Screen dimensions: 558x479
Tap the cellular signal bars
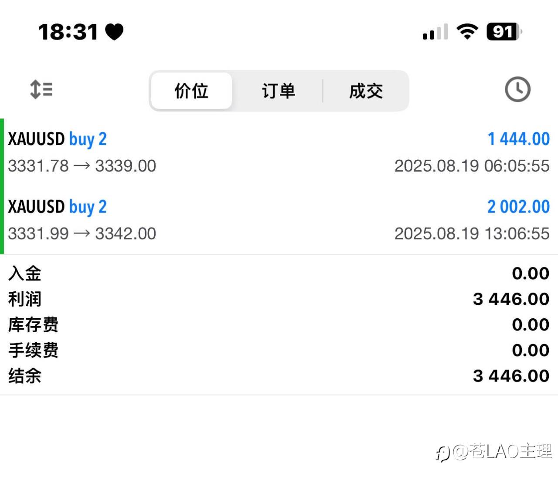click(x=435, y=32)
